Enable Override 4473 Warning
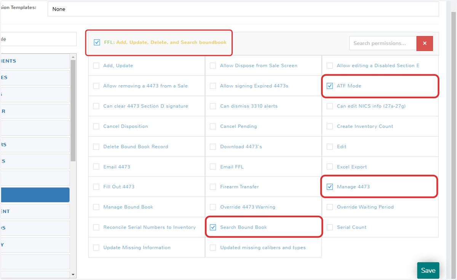Screen dimensions: 457x280 (213, 207)
